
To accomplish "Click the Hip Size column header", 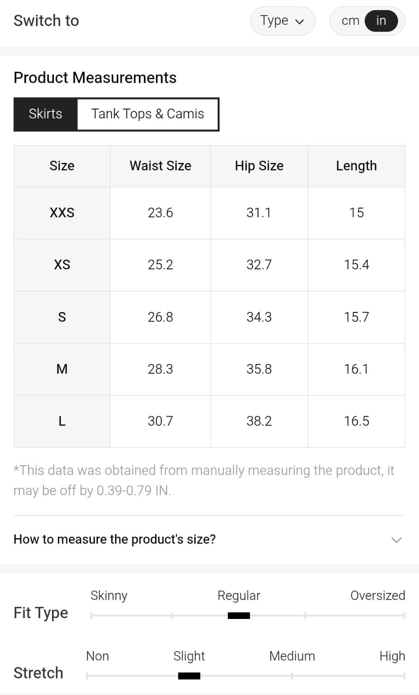I will point(259,166).
